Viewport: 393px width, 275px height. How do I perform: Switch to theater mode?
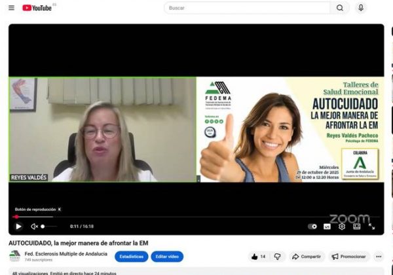click(357, 227)
